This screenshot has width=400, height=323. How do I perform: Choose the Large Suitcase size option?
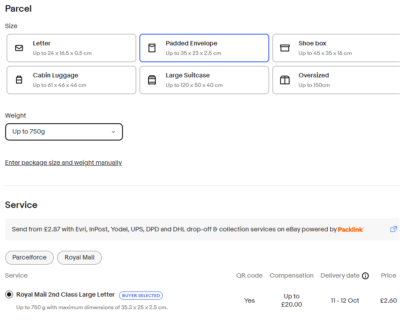[x=204, y=80]
